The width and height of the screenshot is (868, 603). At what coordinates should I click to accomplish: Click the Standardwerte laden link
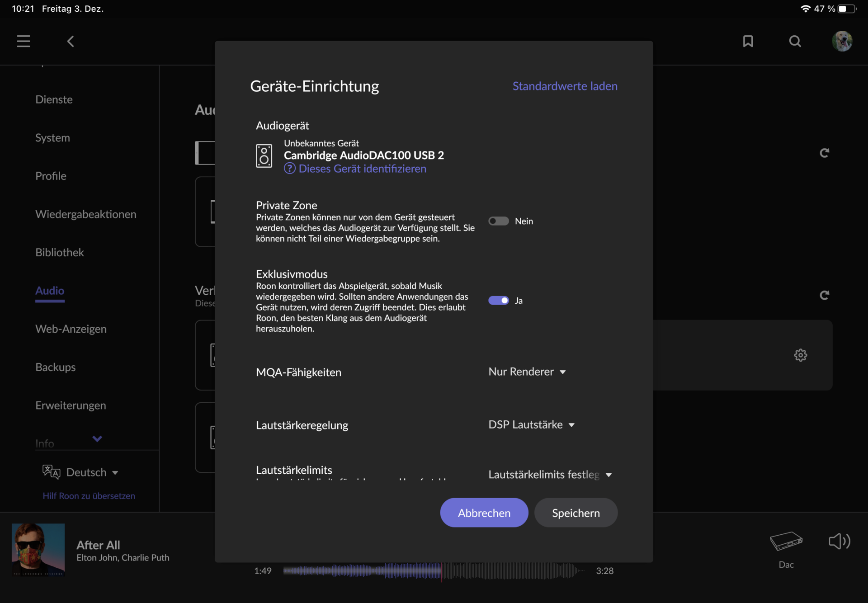tap(565, 86)
